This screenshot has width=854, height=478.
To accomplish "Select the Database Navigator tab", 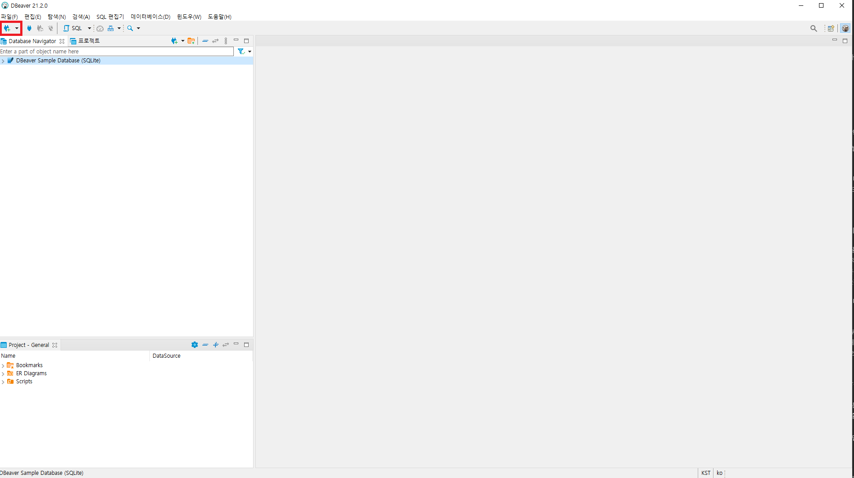I will 32,41.
